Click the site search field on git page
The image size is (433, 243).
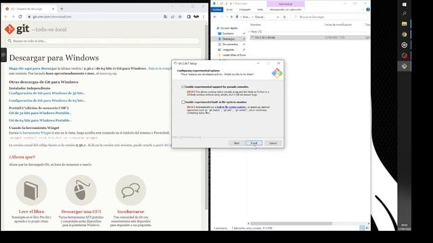click(x=103, y=40)
